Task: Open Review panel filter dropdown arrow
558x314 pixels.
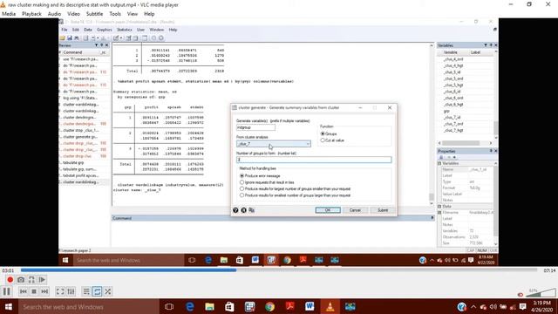Action: click(x=96, y=45)
